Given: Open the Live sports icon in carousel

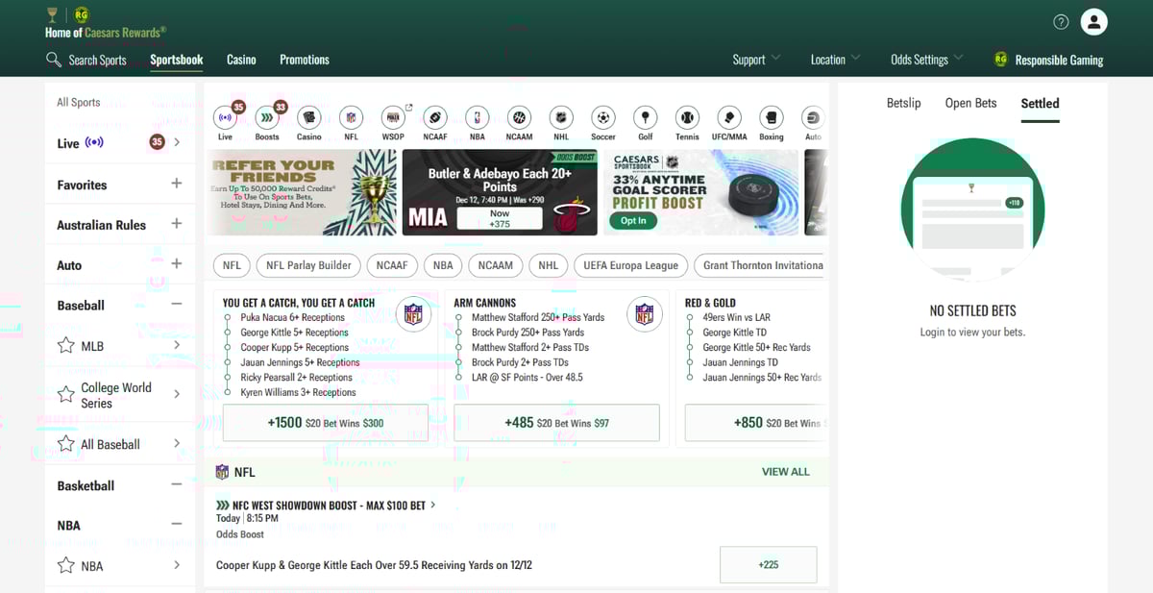Looking at the screenshot, I should click(x=225, y=117).
